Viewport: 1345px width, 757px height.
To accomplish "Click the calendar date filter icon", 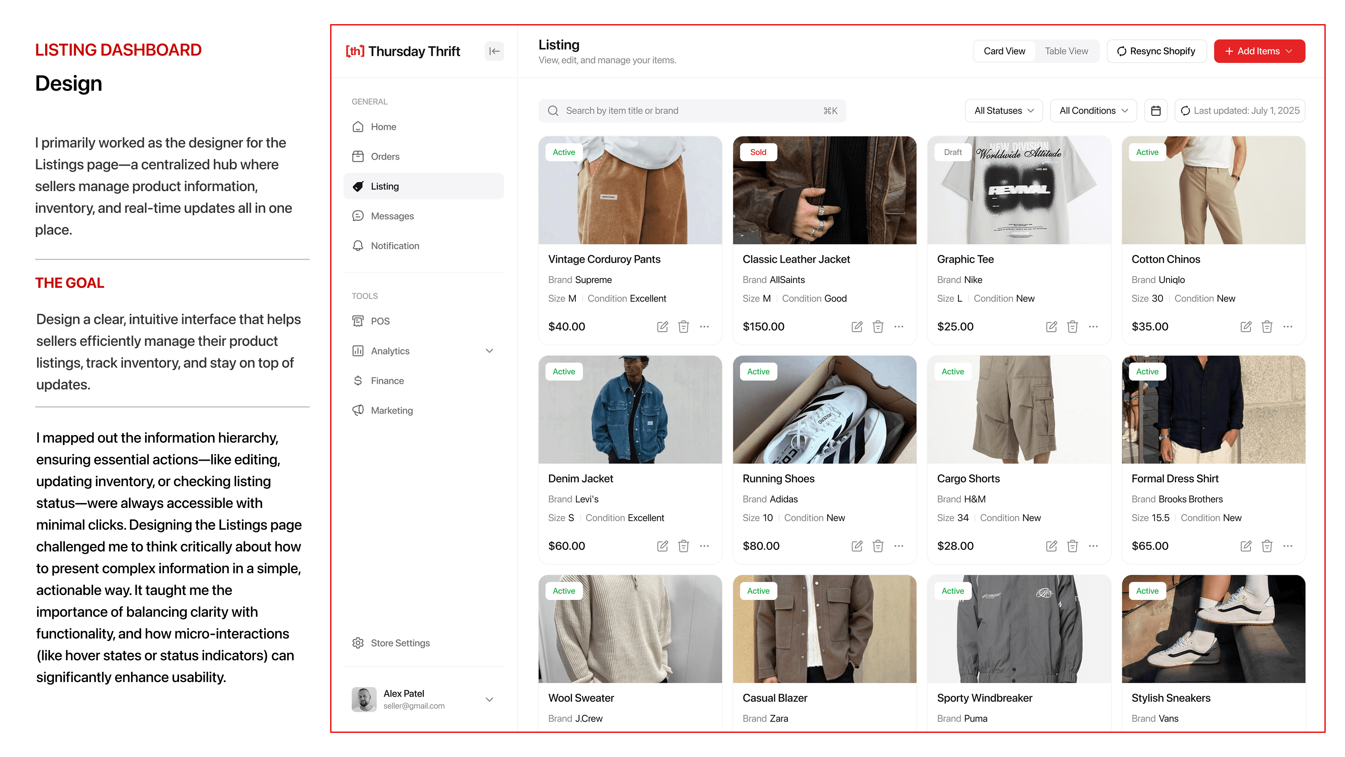I will 1156,111.
